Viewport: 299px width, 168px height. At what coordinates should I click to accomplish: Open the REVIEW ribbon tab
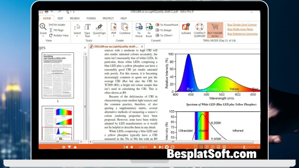click(75, 18)
